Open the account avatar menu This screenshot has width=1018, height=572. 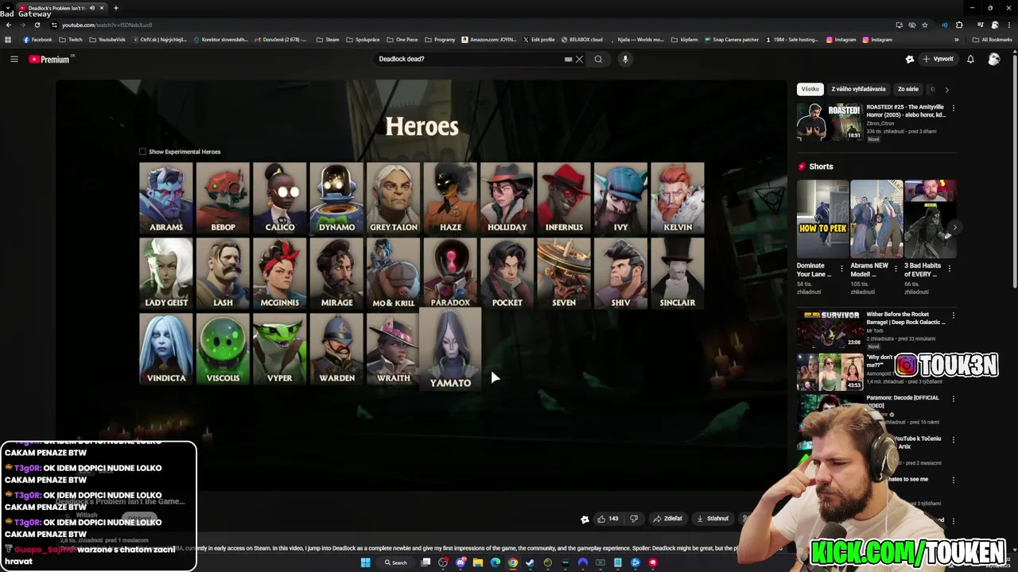point(994,59)
